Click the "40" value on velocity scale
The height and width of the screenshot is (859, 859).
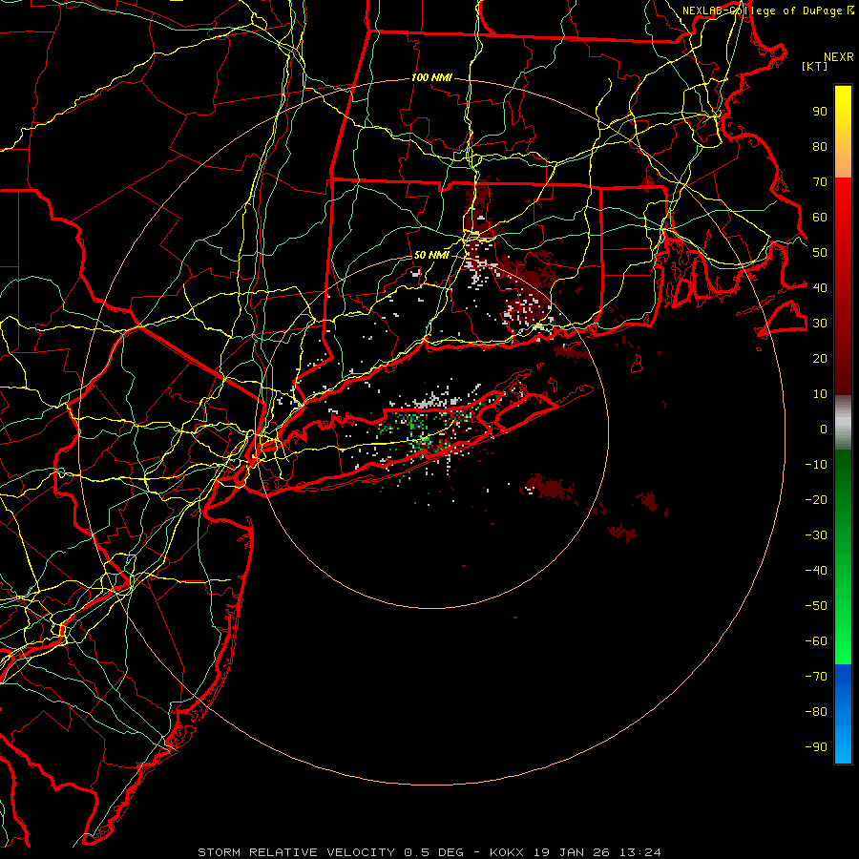tap(820, 287)
